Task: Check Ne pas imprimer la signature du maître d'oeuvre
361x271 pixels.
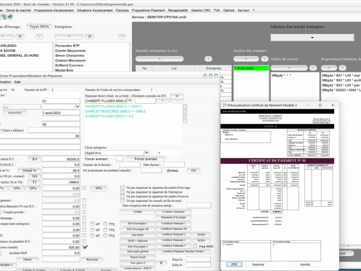Action: coord(122,196)
